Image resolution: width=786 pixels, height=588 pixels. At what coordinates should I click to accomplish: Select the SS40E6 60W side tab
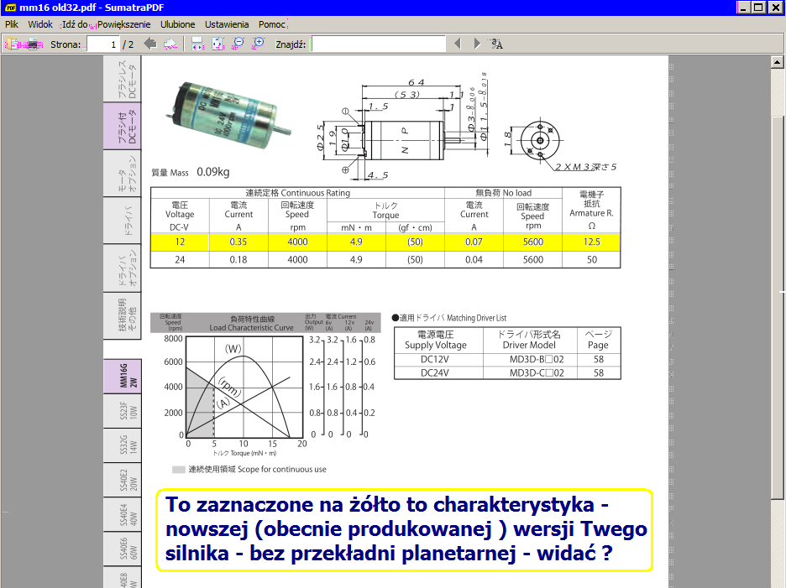(x=123, y=549)
